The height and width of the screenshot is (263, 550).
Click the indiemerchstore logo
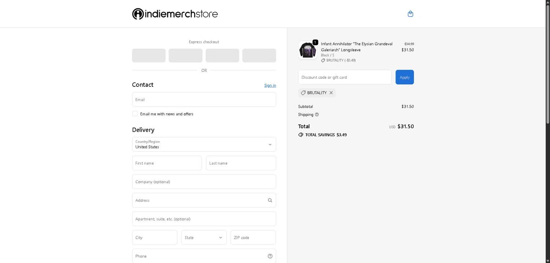[x=175, y=14]
